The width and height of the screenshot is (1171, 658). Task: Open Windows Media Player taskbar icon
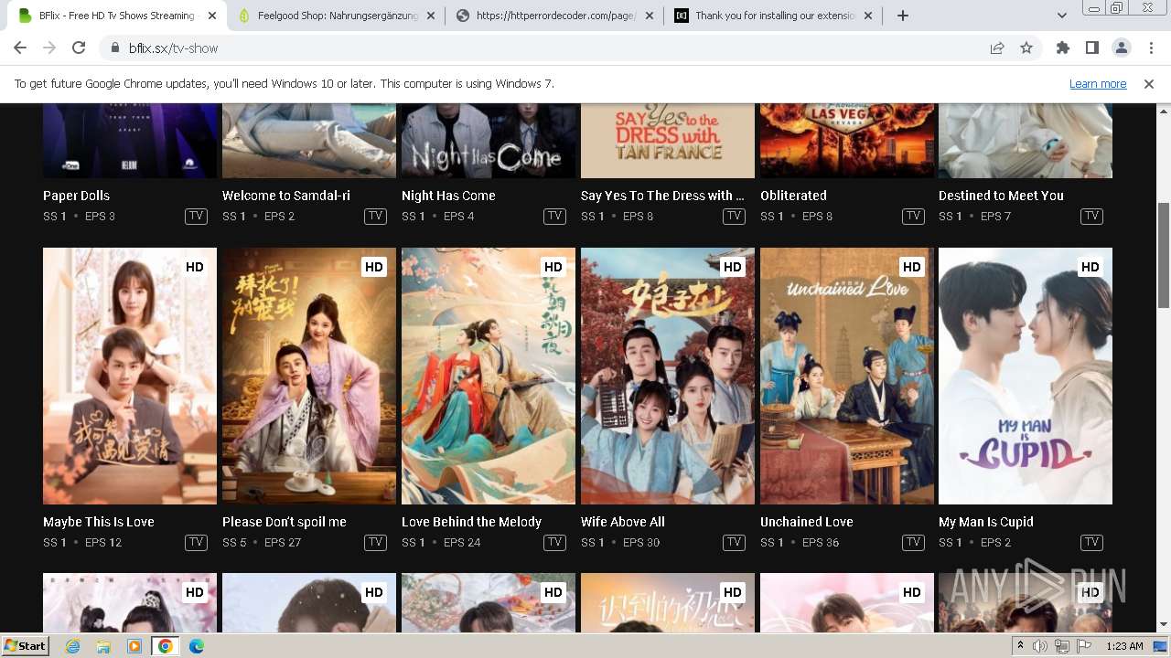coord(134,646)
